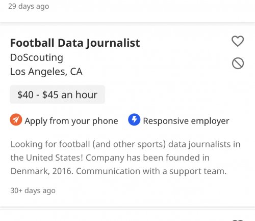The width and height of the screenshot is (255, 221).
Task: Tap the blue lightning bolt responsive icon
Action: [134, 119]
